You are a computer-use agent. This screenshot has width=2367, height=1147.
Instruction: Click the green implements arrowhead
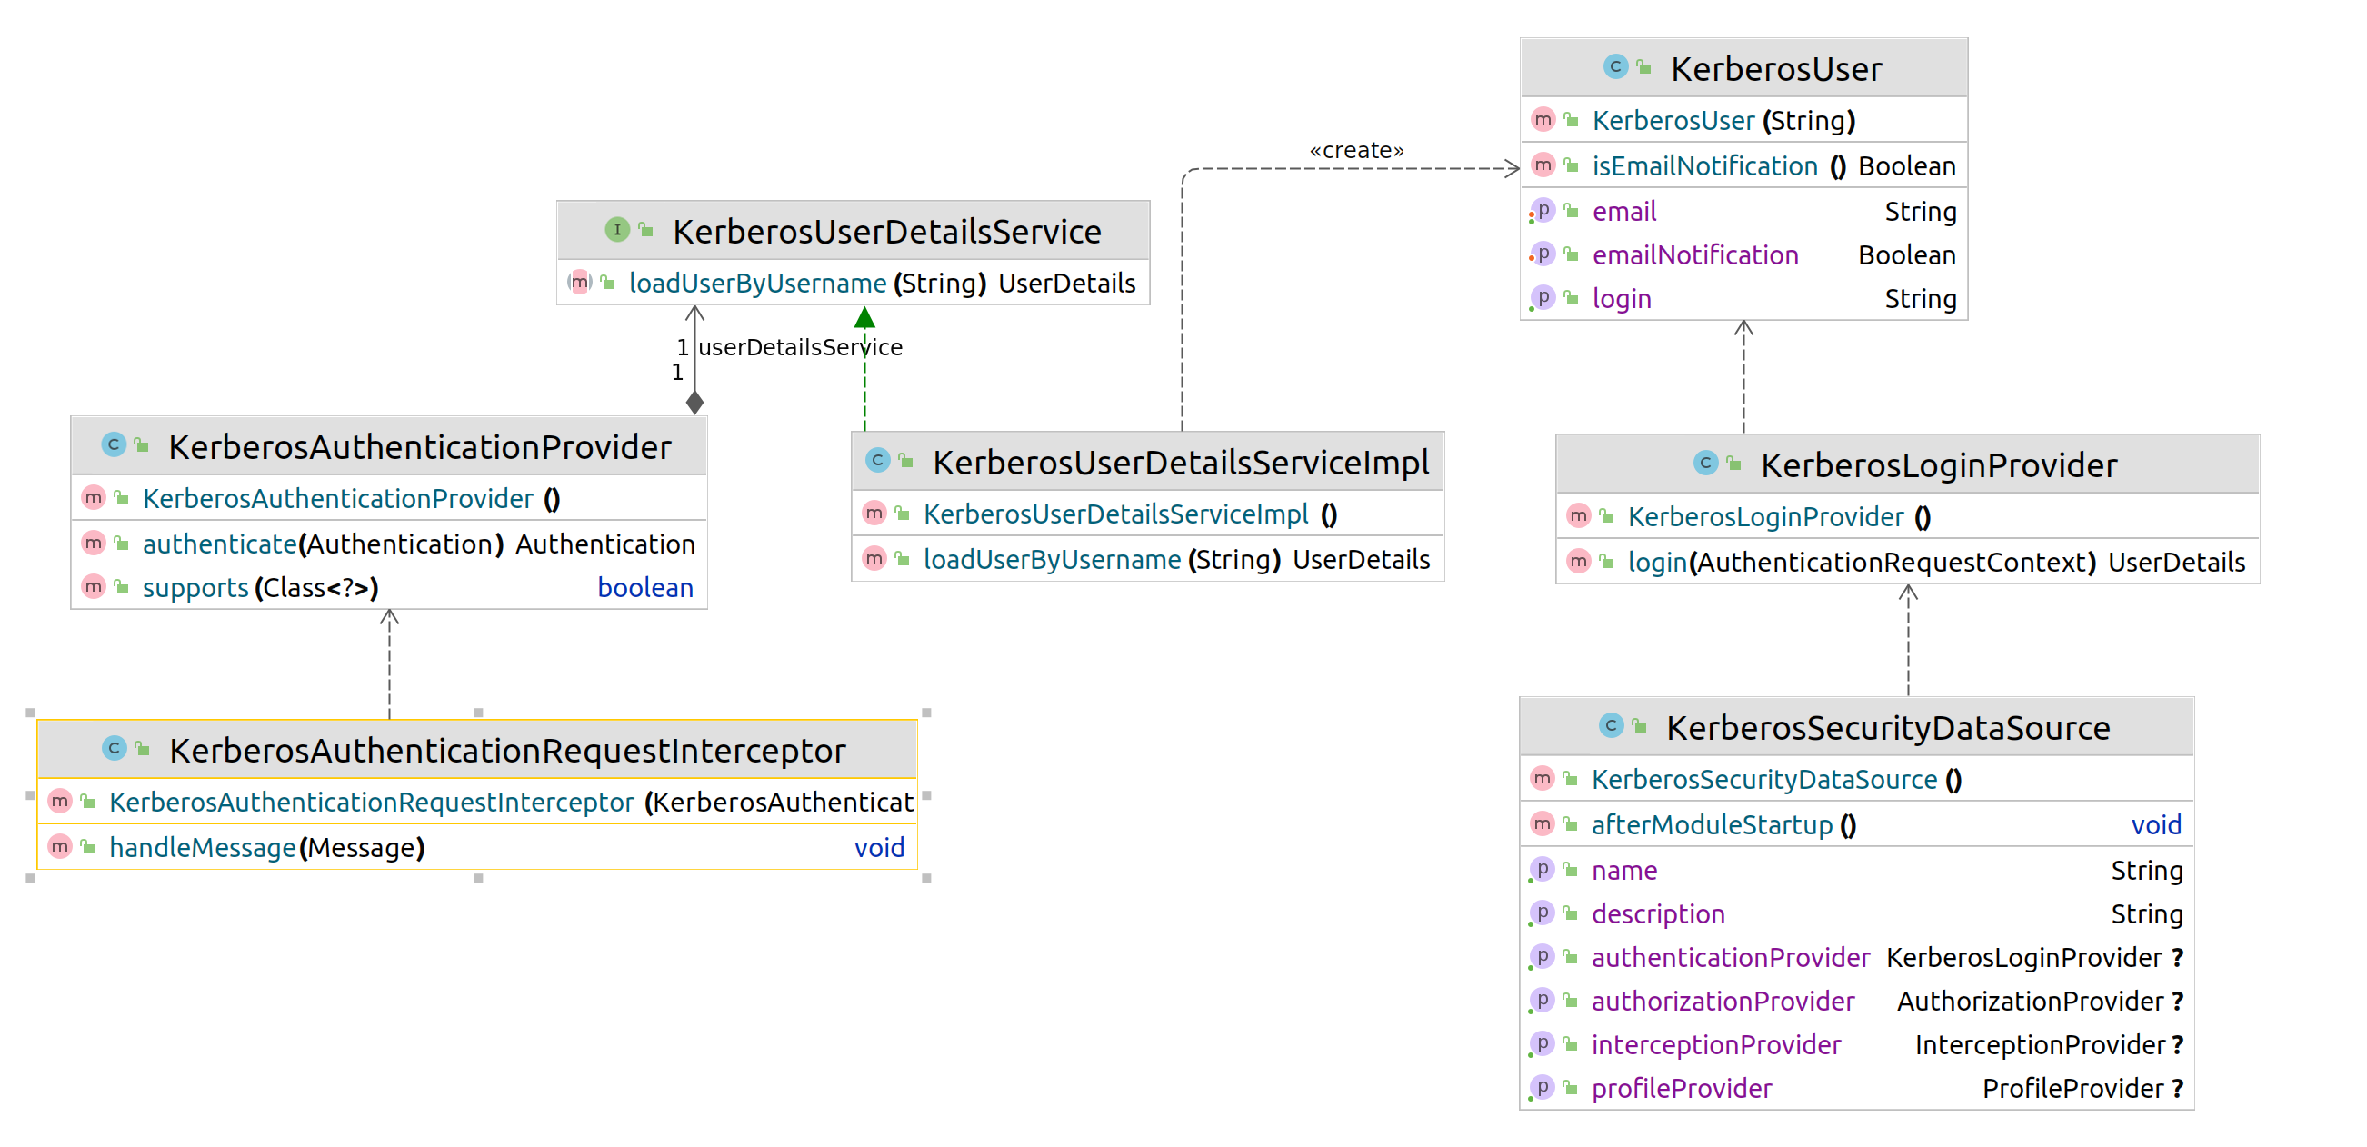[x=864, y=318]
